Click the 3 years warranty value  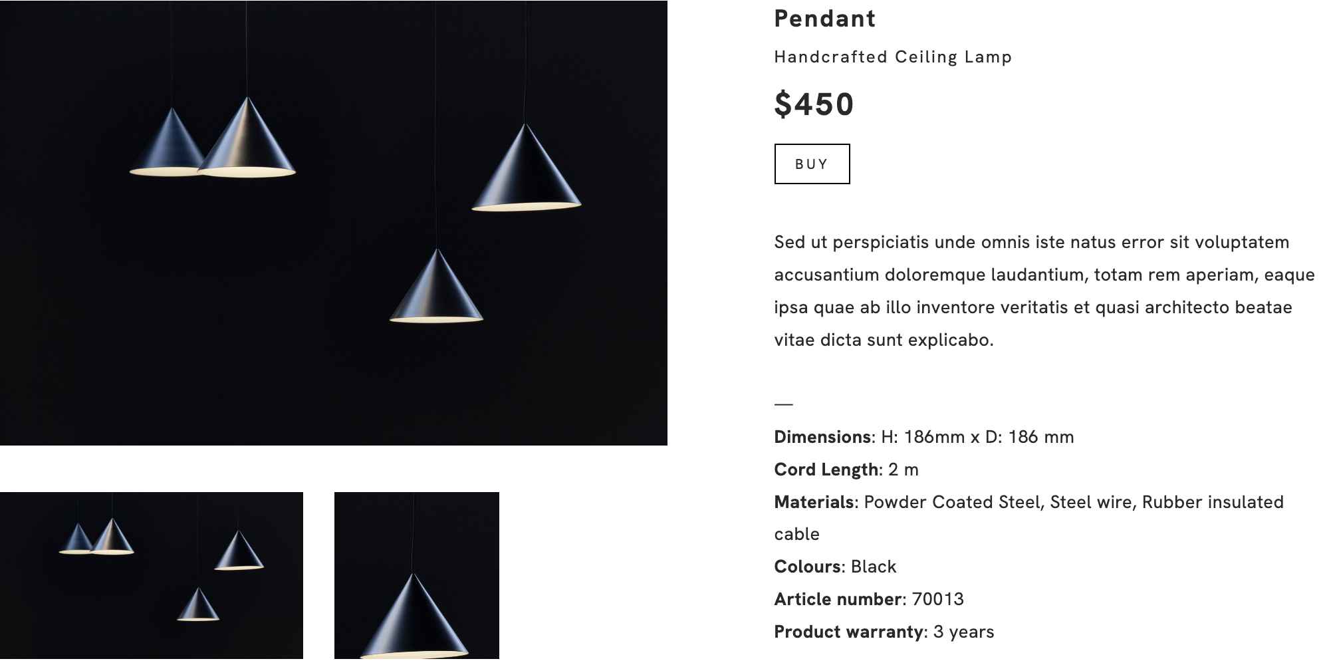pos(963,632)
